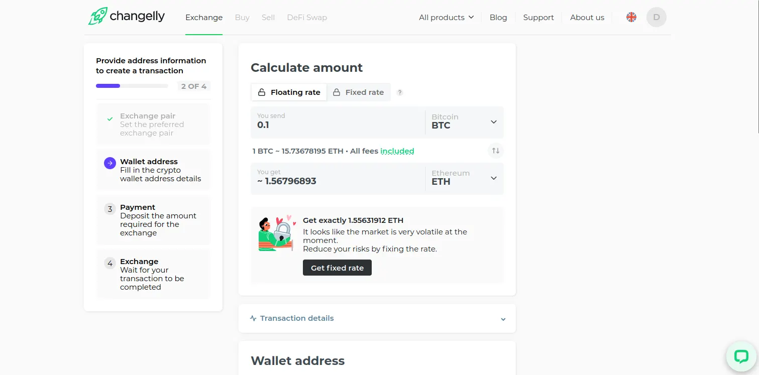Open the Ethereum ETH currency dropdown
The image size is (759, 375).
tap(464, 178)
